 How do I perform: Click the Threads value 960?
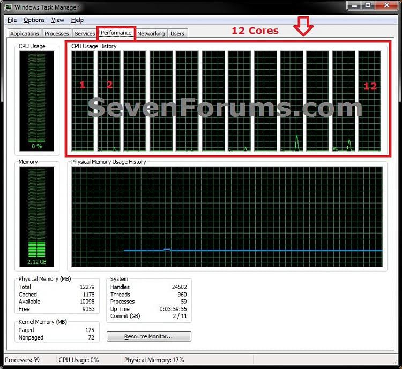pyautogui.click(x=182, y=295)
